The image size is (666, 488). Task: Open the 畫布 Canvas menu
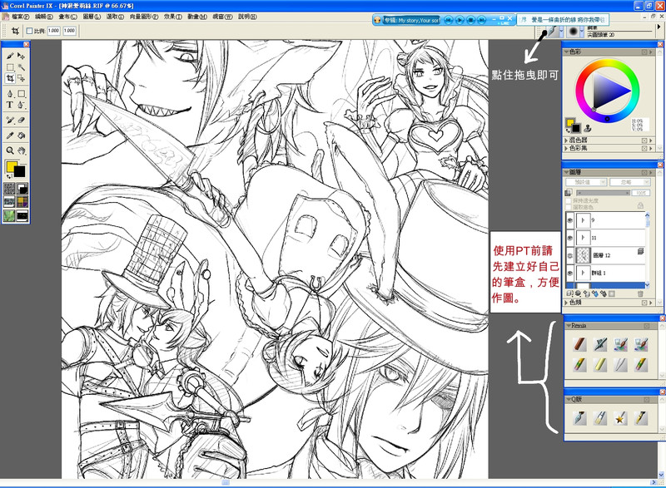[x=67, y=17]
